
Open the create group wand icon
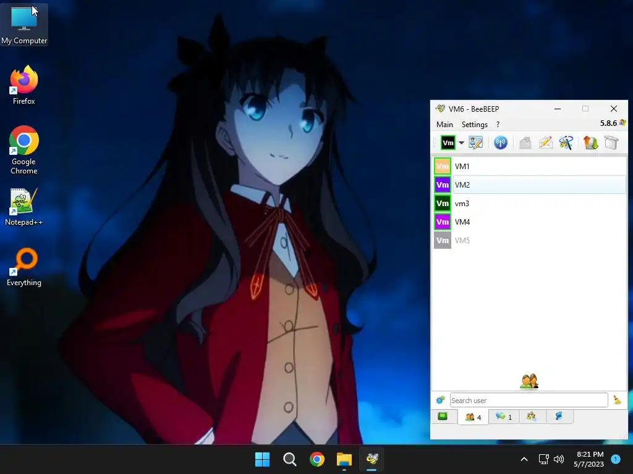click(566, 143)
